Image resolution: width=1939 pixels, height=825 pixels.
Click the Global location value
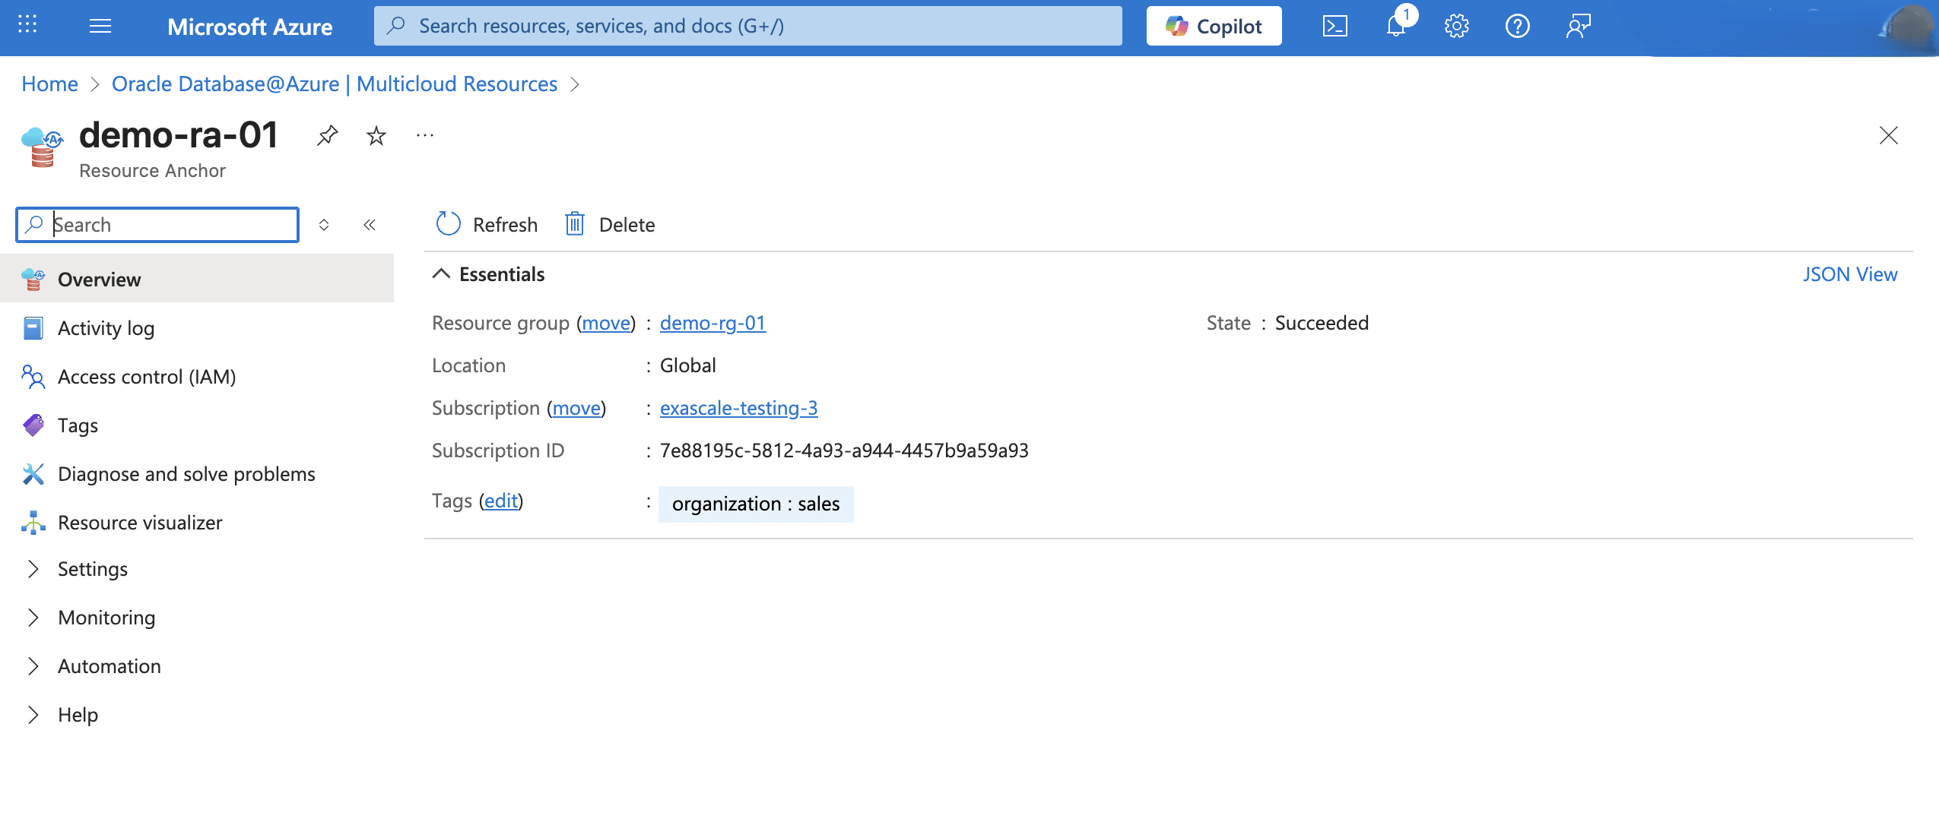[x=688, y=365]
